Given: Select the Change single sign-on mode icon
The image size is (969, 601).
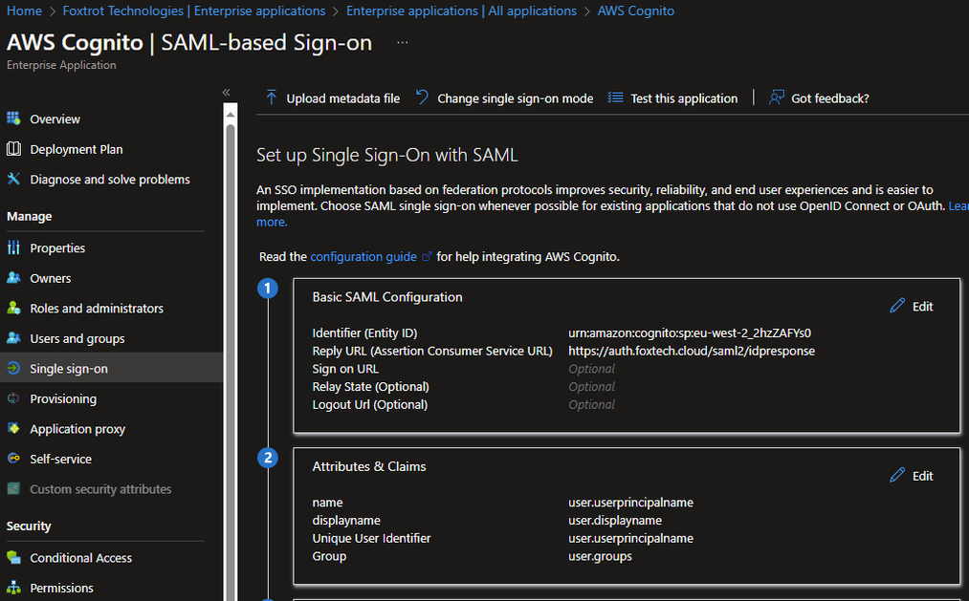Looking at the screenshot, I should (x=421, y=97).
